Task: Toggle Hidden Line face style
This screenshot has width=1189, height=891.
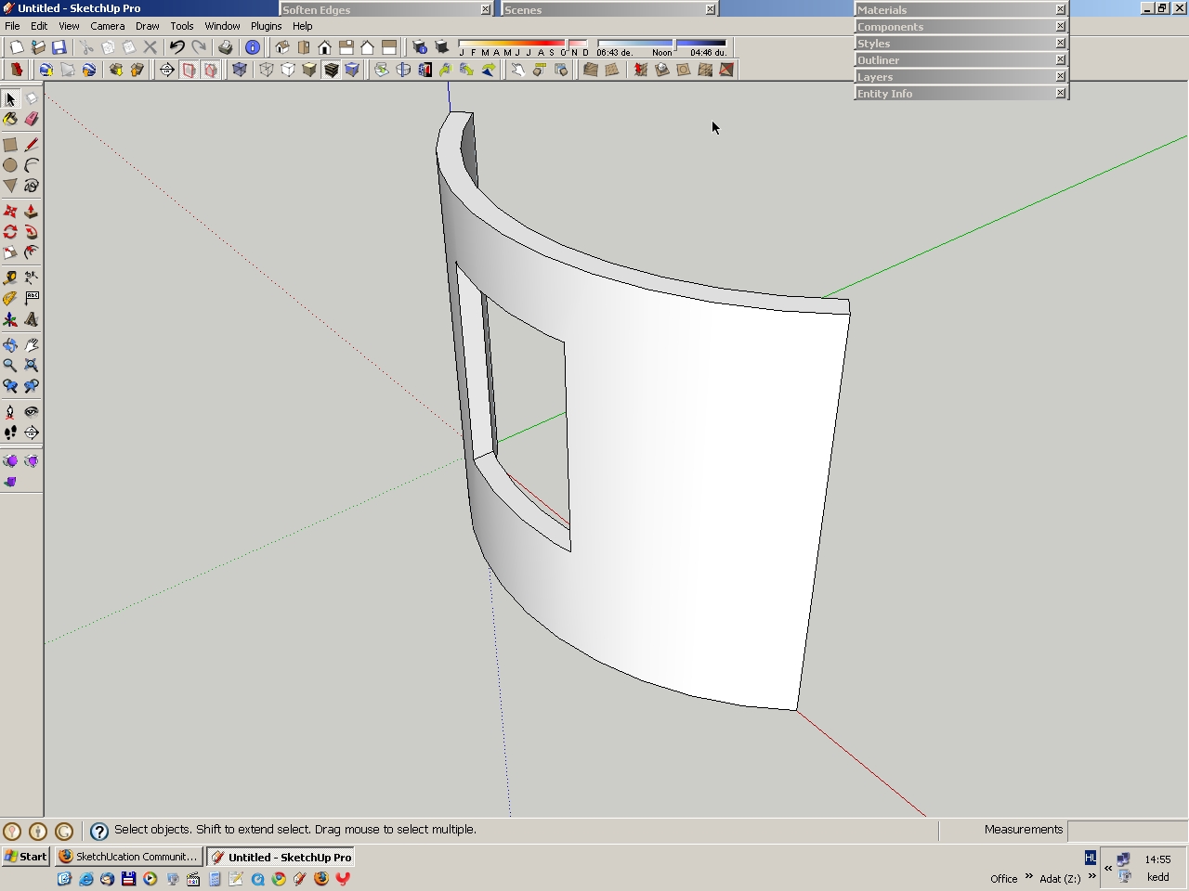Action: 288,70
